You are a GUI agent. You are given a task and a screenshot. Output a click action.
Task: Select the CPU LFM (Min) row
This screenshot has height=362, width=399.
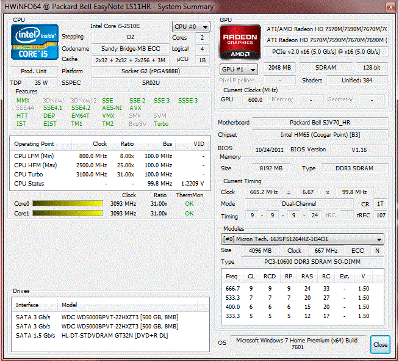point(109,156)
